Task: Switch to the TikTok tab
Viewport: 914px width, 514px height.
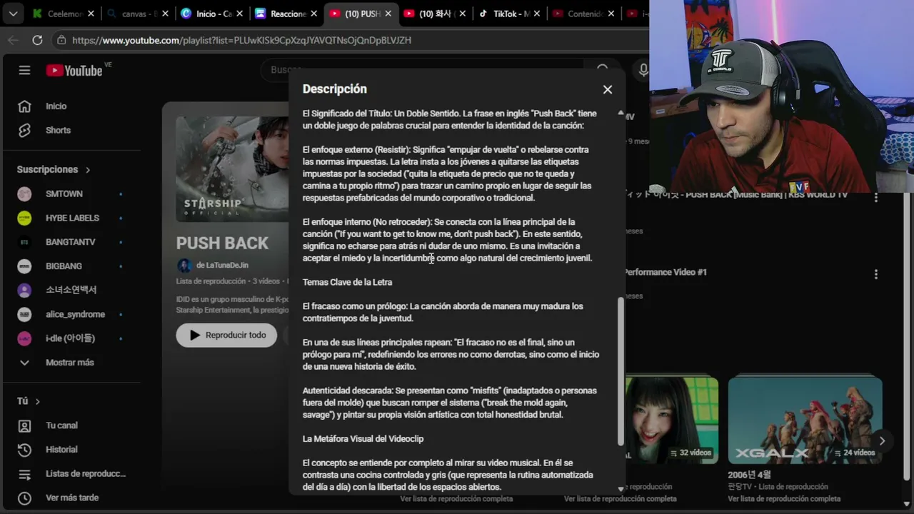Action: pyautogui.click(x=509, y=14)
